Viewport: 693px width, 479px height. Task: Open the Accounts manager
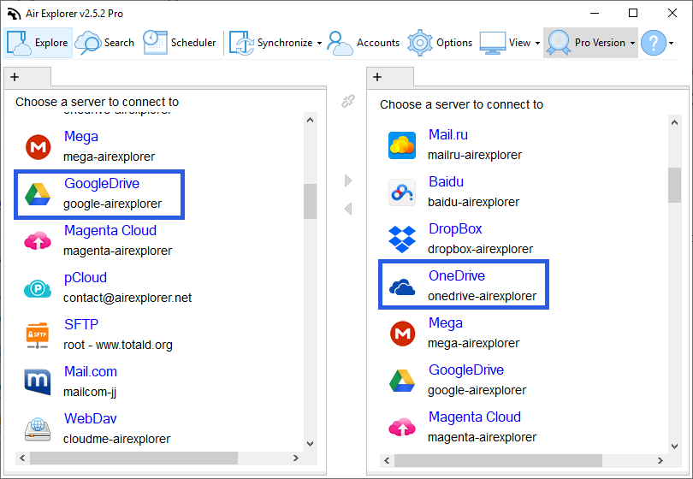click(x=364, y=43)
